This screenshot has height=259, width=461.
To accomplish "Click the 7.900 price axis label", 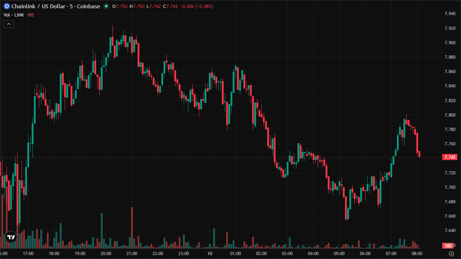I will pos(450,42).
